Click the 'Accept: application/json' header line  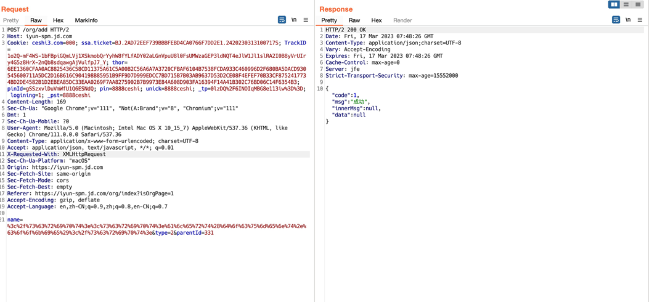point(90,148)
